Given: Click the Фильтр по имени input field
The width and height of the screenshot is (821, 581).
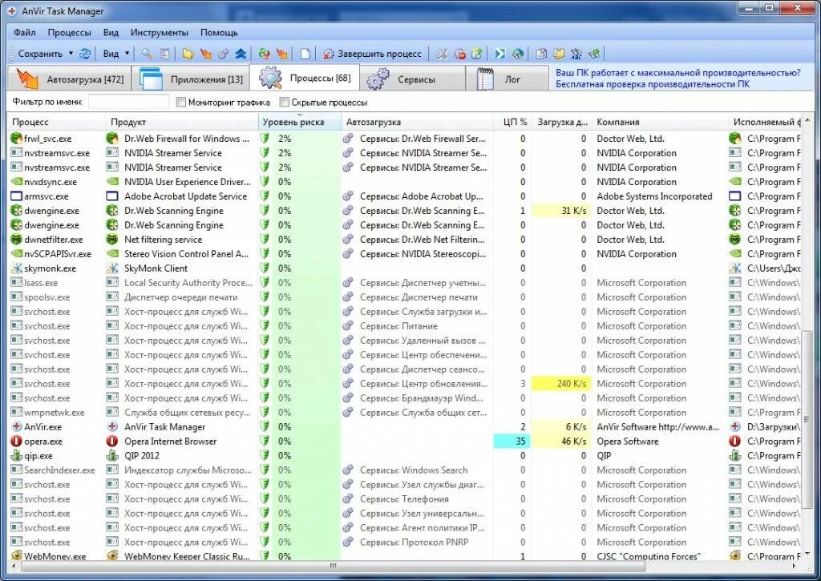Looking at the screenshot, I should click(x=129, y=102).
